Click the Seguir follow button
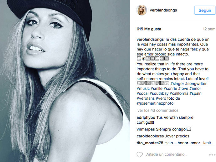This screenshot has width=216, height=162. point(205,10)
